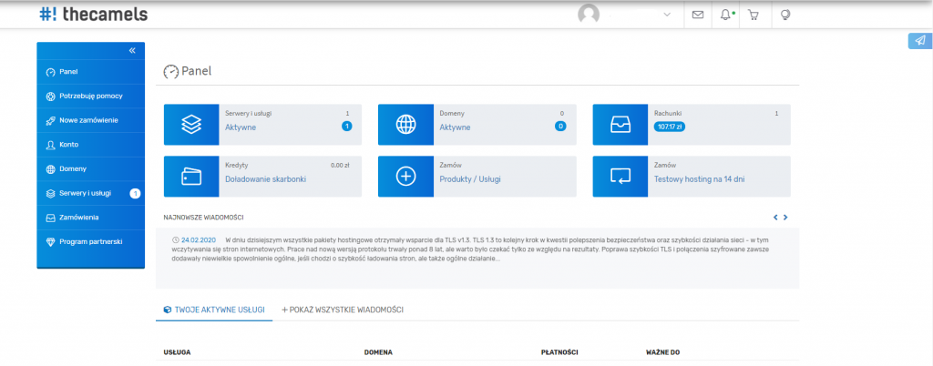The width and height of the screenshot is (933, 366).
Task: Open Doładowanie skarbonki link
Action: (265, 178)
